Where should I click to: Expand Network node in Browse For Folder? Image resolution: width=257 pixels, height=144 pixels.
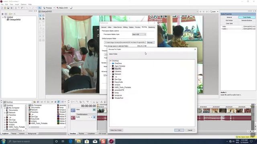point(110,74)
